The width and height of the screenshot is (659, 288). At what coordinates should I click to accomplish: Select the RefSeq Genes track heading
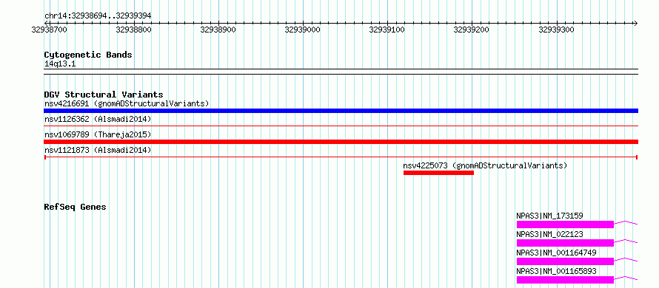pos(75,207)
